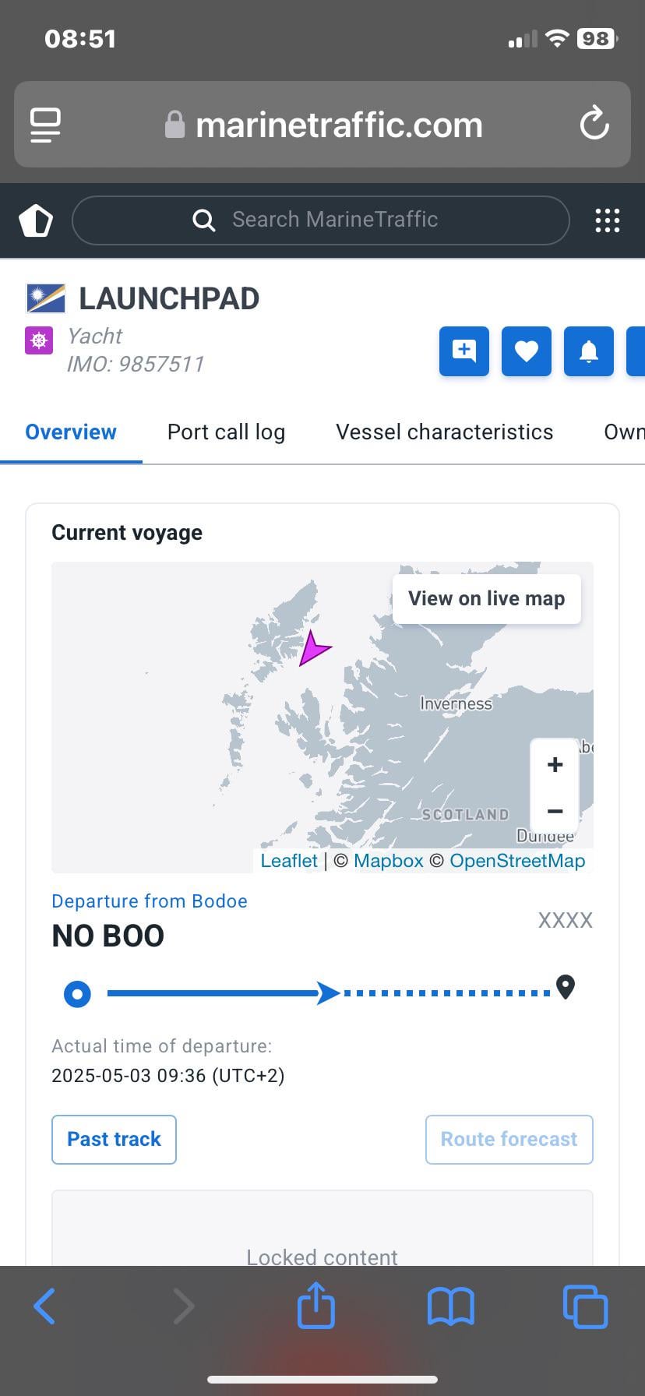Open Safari bookmarks icon

point(451,1306)
